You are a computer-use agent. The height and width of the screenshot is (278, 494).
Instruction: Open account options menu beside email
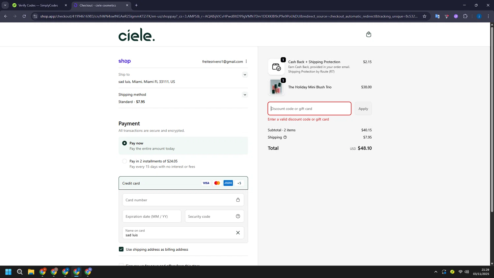[x=246, y=62]
